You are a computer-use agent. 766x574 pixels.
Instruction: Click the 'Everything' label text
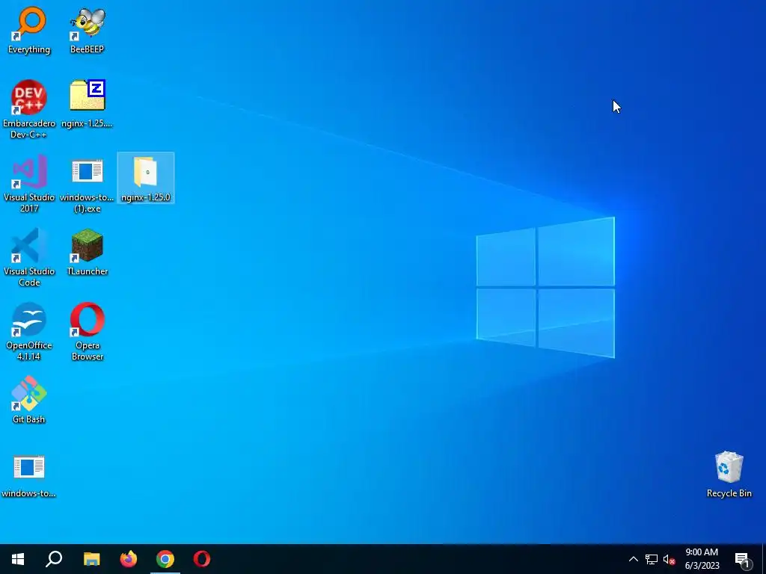point(29,49)
